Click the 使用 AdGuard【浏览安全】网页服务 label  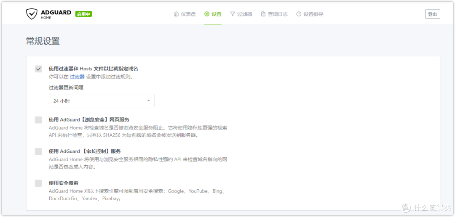(89, 119)
